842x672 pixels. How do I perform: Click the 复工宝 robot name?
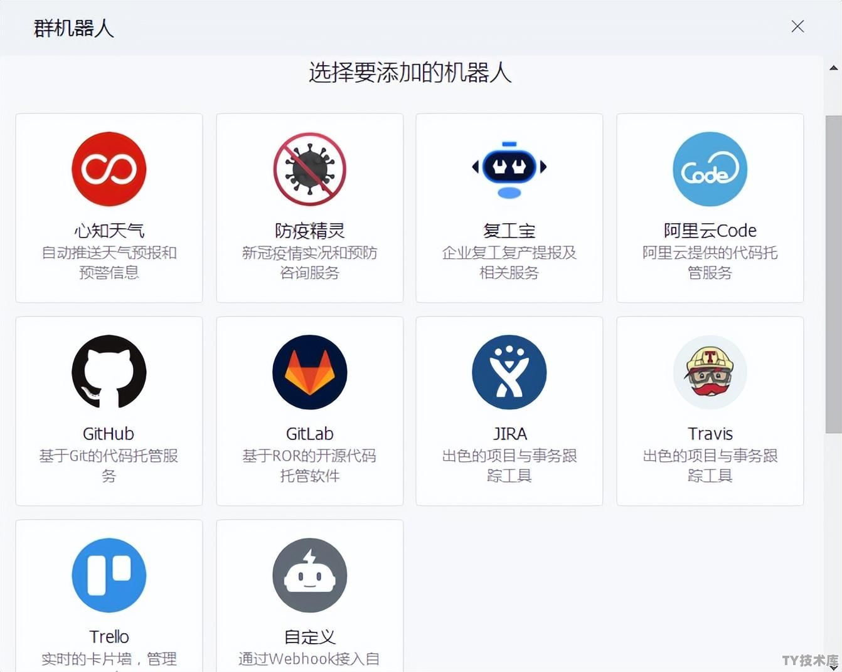(509, 231)
